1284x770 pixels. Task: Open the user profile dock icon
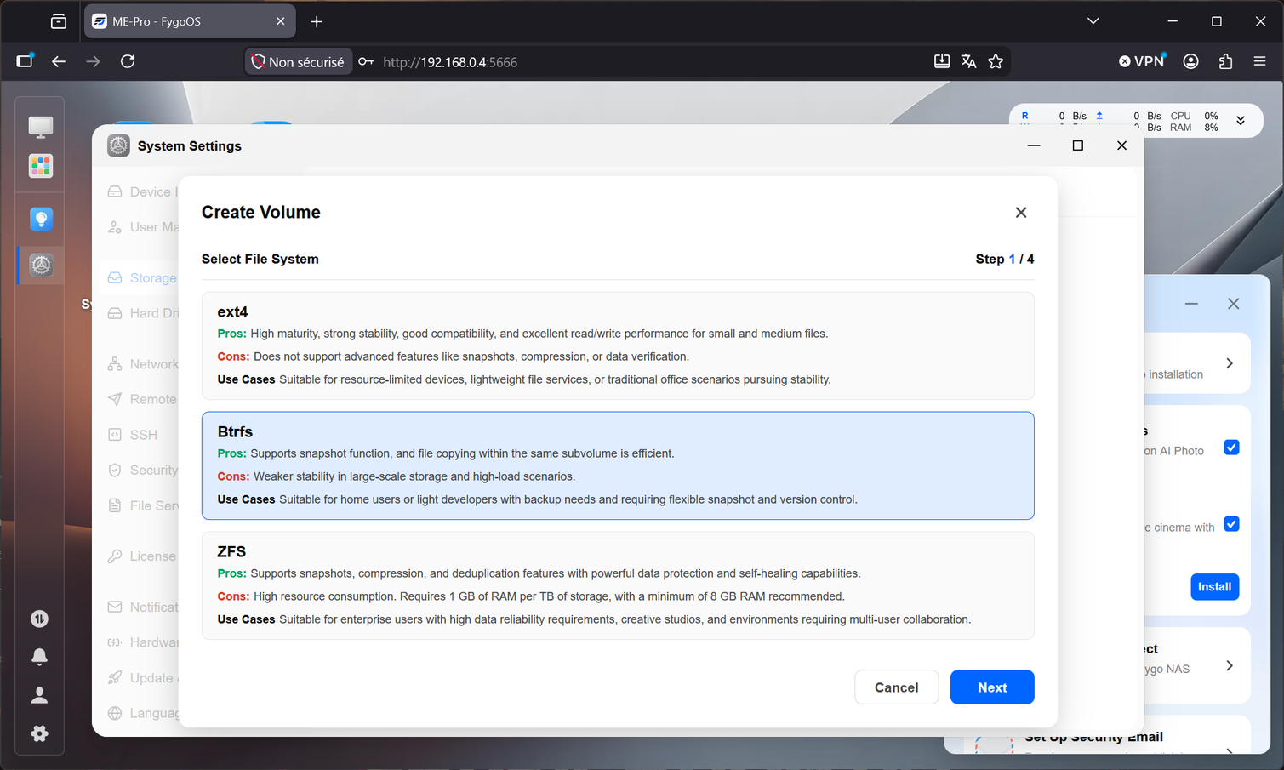tap(39, 695)
